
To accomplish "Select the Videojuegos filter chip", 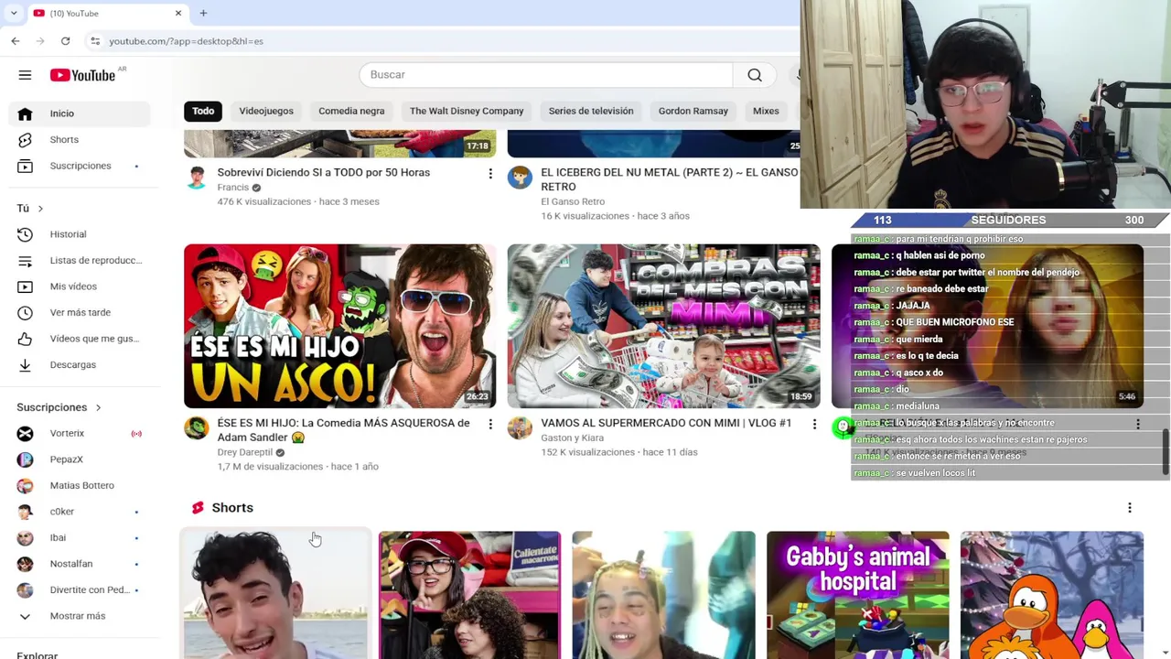I will coord(266,111).
